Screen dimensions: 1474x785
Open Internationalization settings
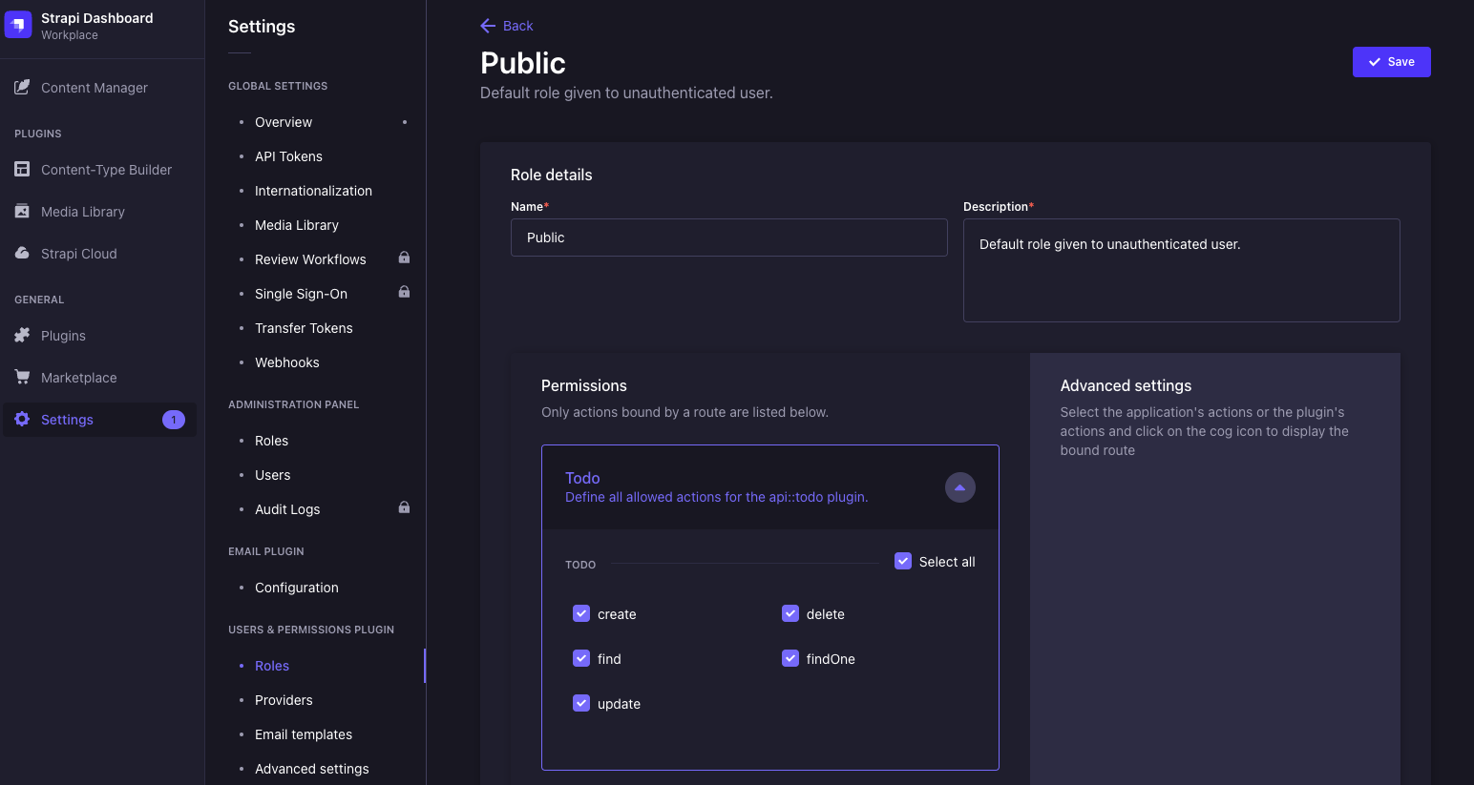pyautogui.click(x=313, y=191)
